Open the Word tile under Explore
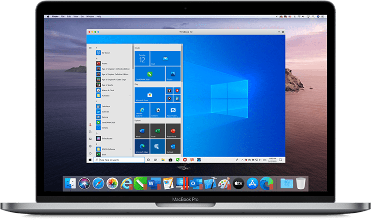 coord(142,131)
